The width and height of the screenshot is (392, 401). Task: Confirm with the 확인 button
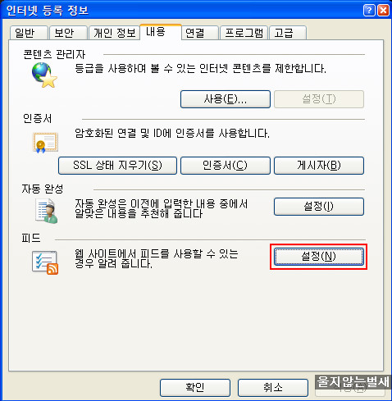click(195, 388)
